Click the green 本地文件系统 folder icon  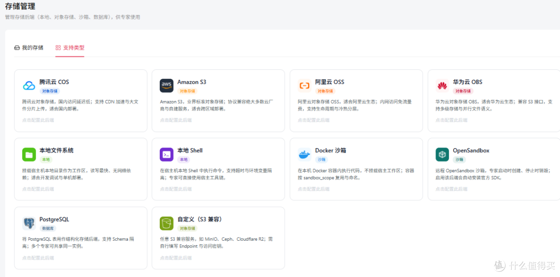point(29,154)
